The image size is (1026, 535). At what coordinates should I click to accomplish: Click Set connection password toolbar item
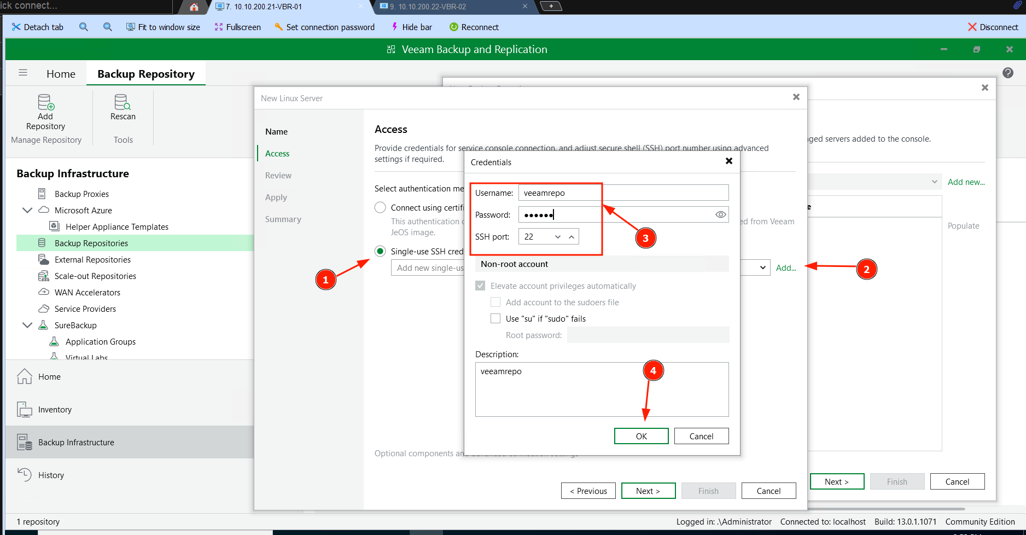point(324,27)
